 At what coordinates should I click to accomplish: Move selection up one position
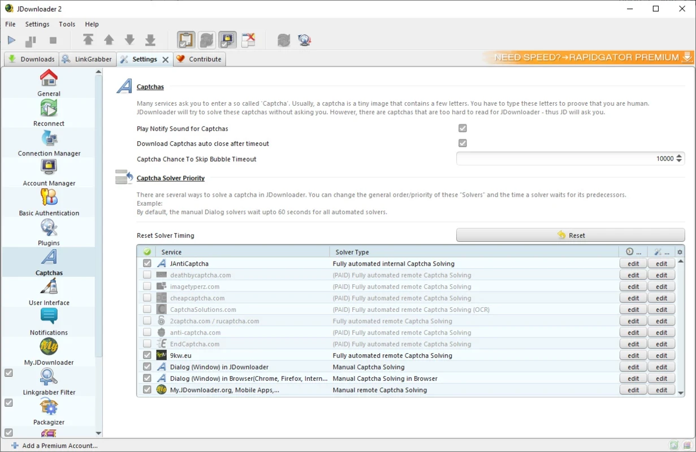tap(109, 40)
